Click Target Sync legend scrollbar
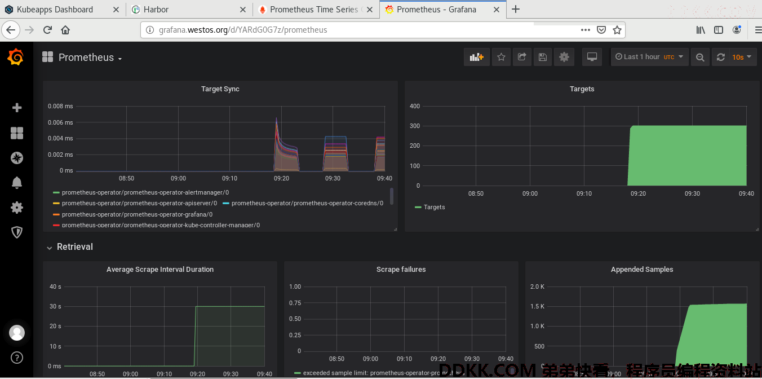 392,196
